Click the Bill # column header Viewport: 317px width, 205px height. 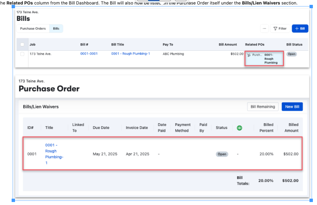pos(84,44)
